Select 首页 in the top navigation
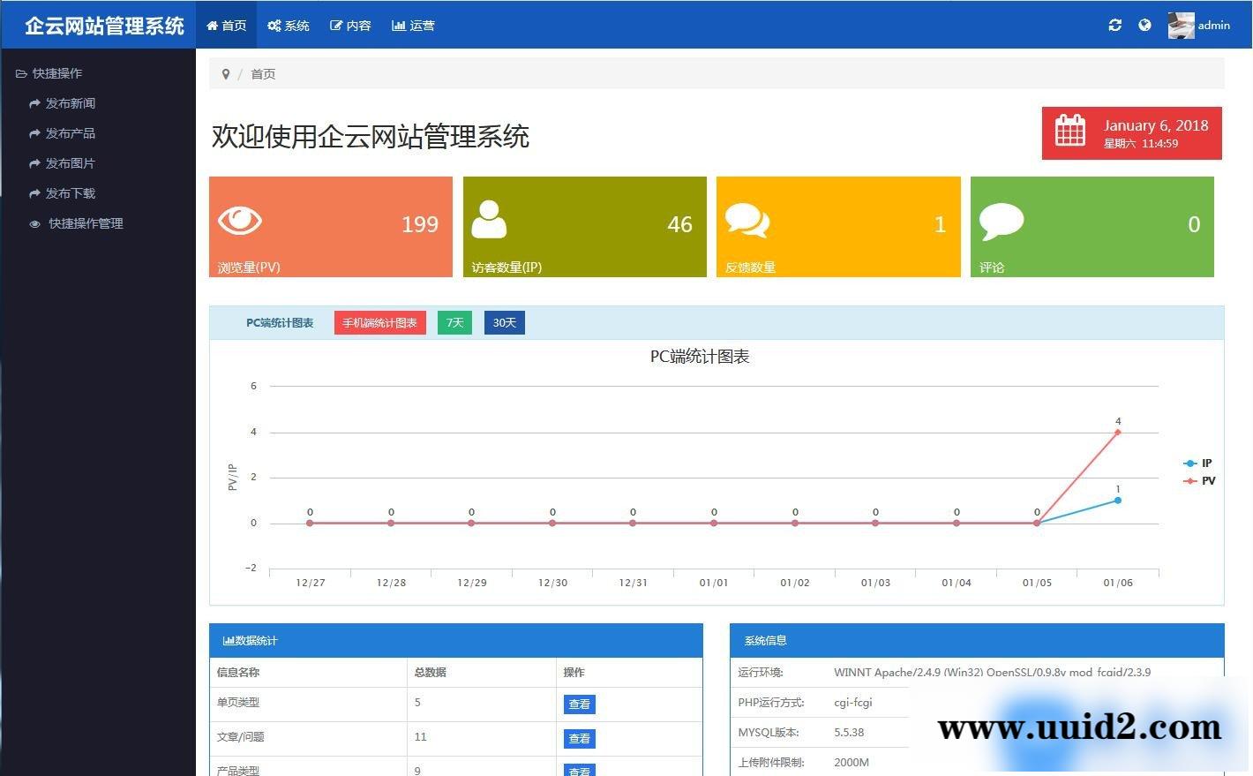The image size is (1253, 776). coord(226,25)
